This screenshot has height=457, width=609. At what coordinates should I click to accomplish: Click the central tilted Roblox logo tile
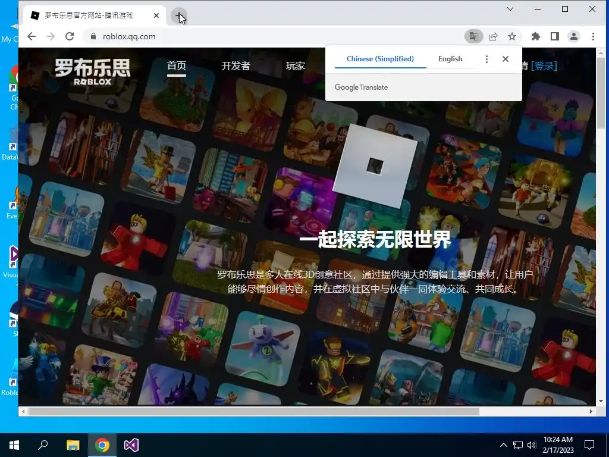[x=375, y=166]
